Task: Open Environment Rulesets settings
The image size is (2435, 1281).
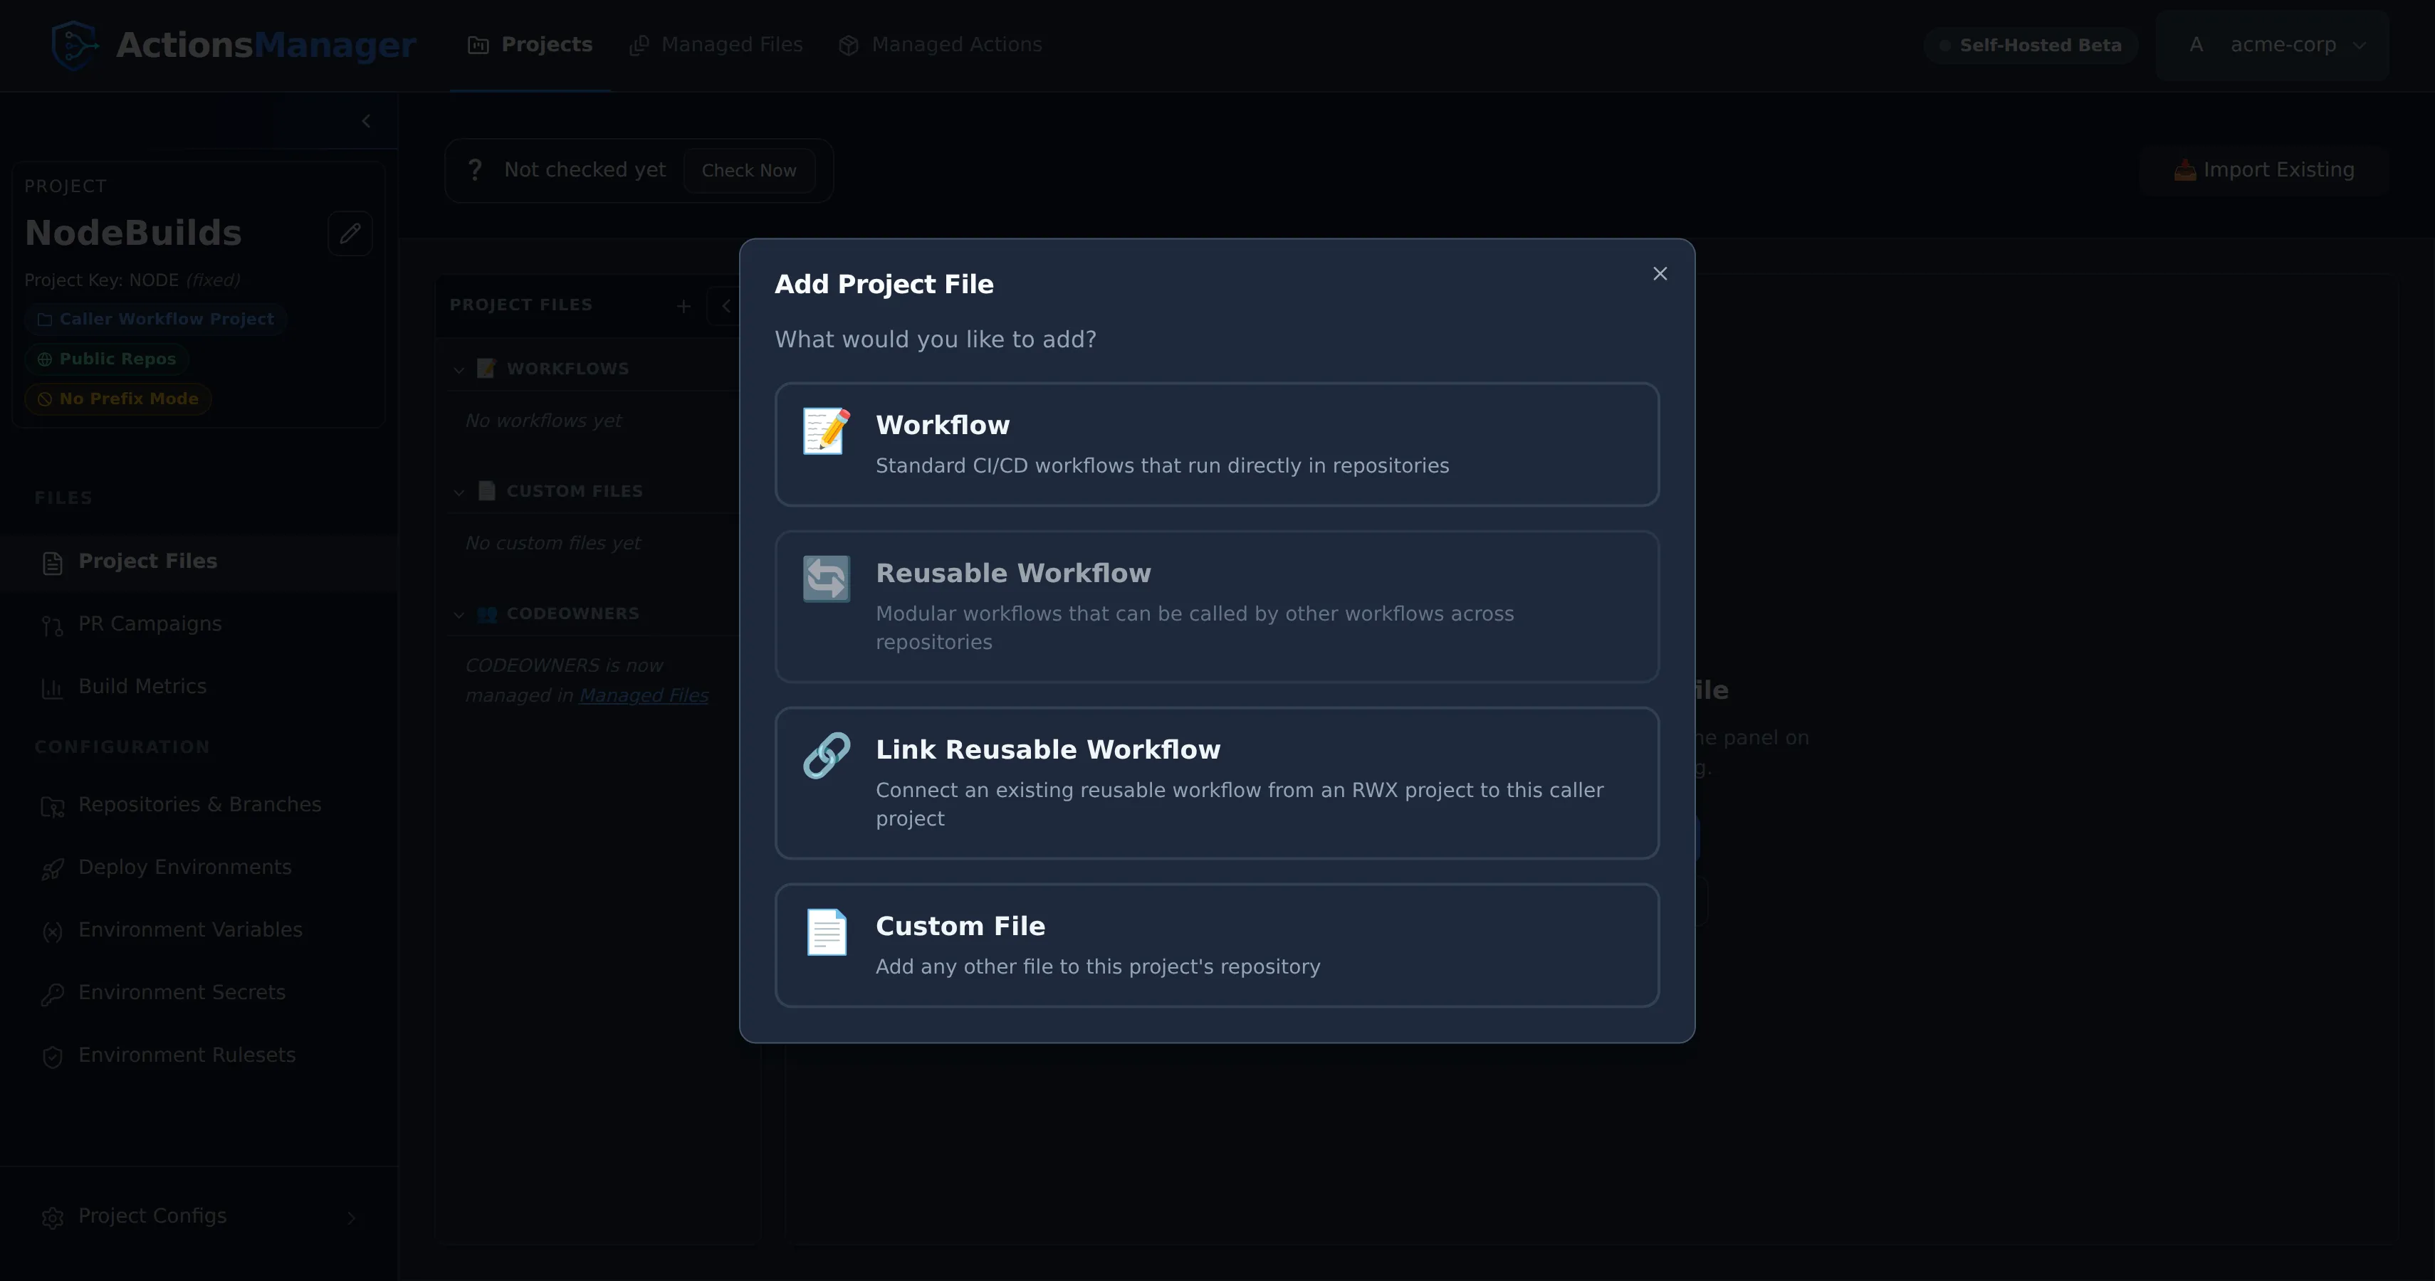Action: (199, 1055)
